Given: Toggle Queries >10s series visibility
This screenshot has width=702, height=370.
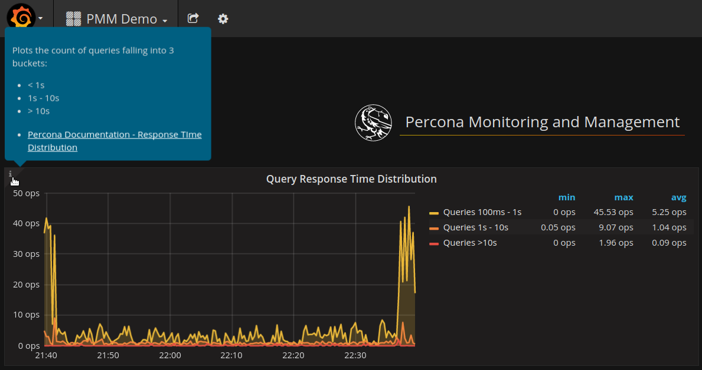Looking at the screenshot, I should point(469,243).
